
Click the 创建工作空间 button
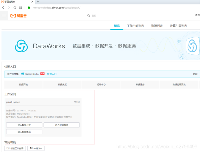pyautogui.click(x=15, y=148)
